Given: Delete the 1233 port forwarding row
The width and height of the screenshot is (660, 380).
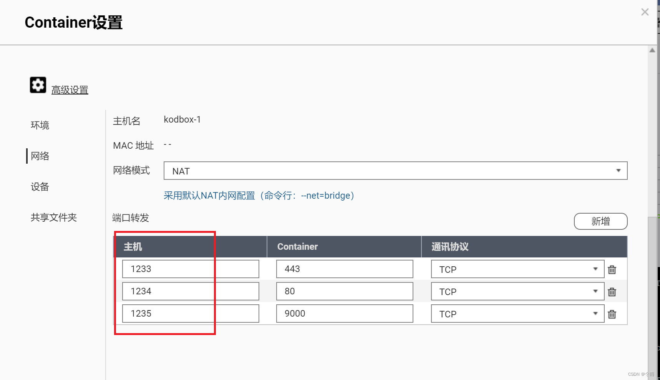Looking at the screenshot, I should coord(612,270).
